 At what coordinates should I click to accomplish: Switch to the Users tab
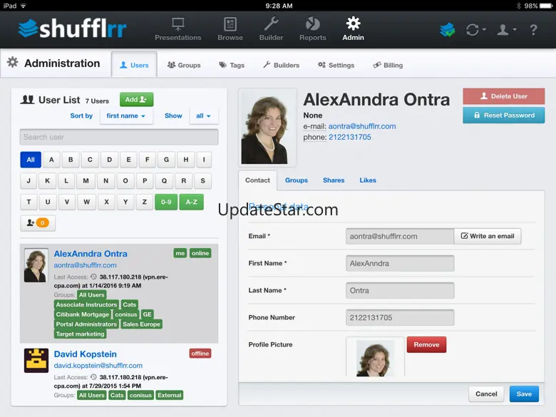tap(134, 65)
